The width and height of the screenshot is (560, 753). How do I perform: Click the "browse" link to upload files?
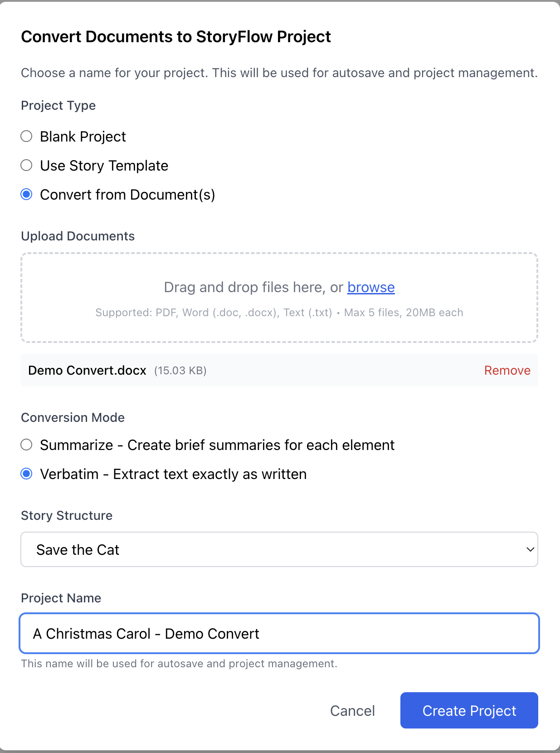coord(371,287)
